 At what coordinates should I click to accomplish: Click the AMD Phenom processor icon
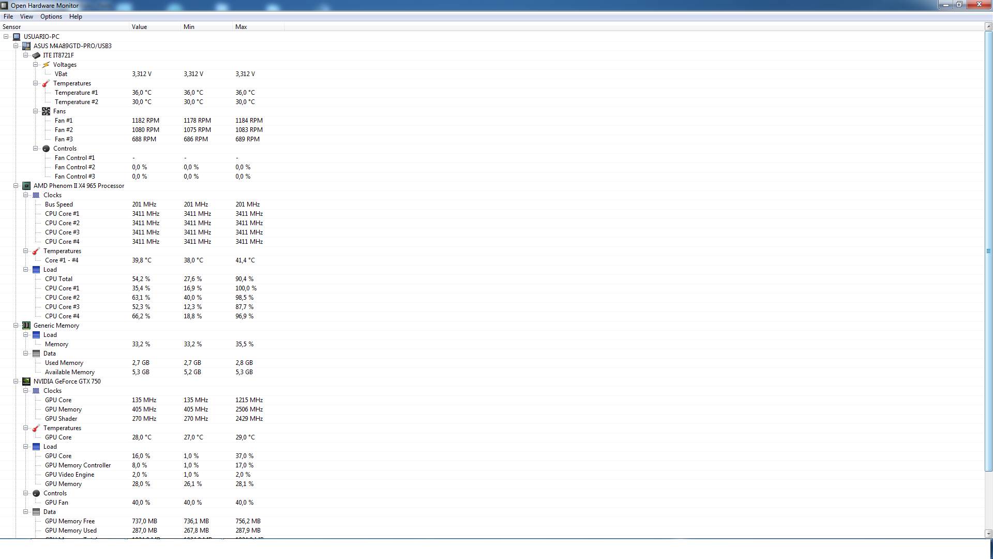click(x=26, y=186)
